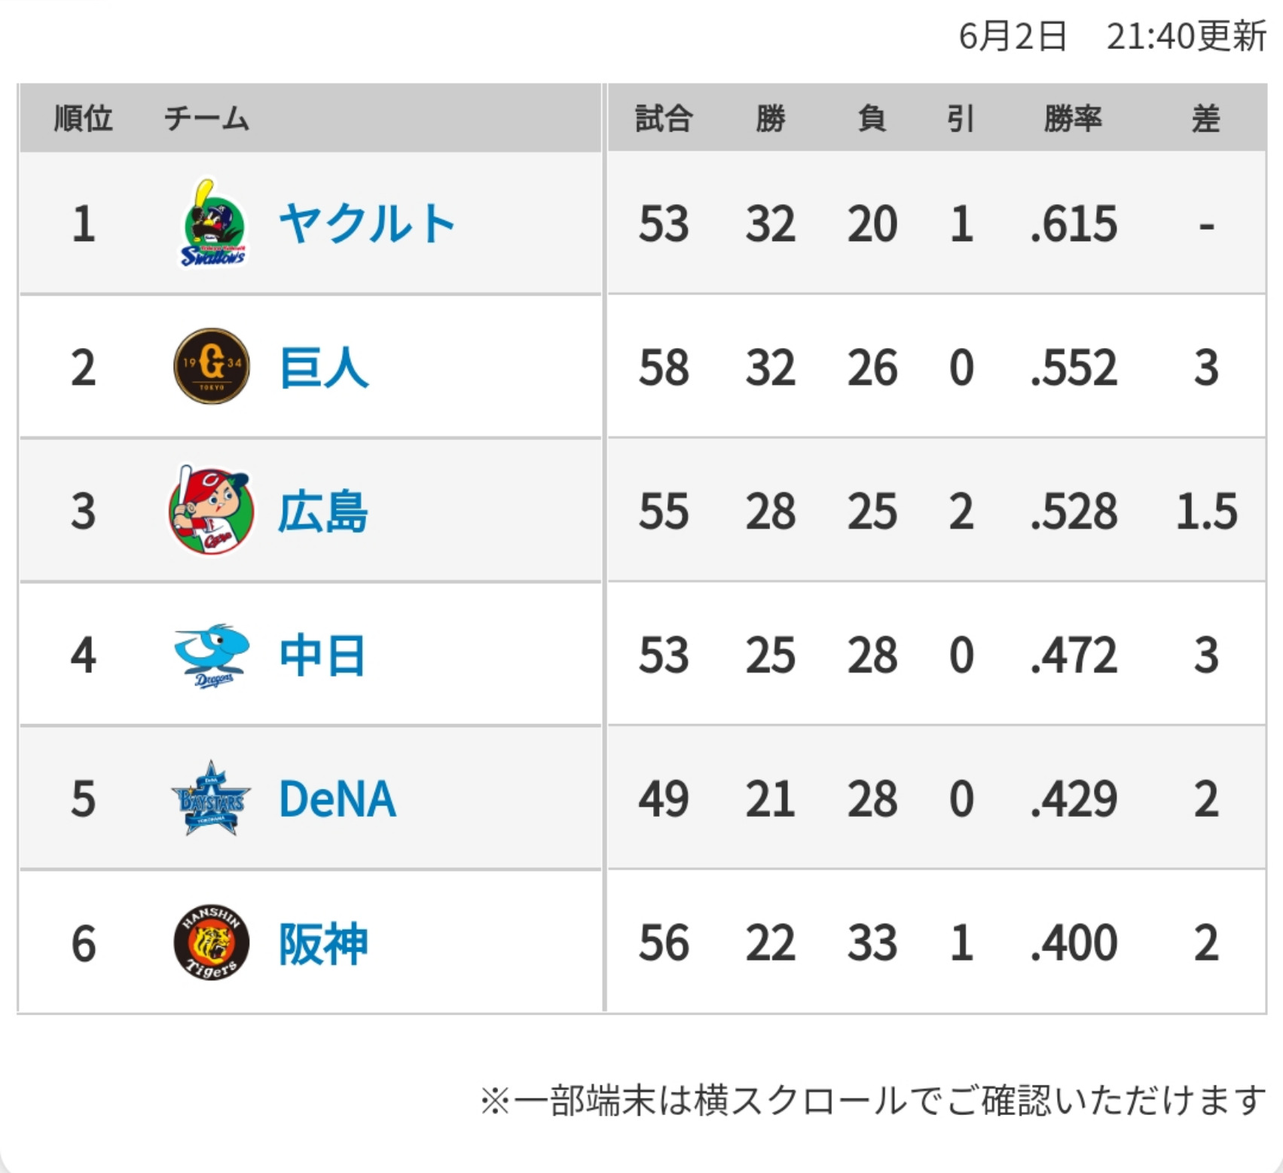Open the ヤクルト team link
The image size is (1283, 1173).
pyautogui.click(x=367, y=224)
